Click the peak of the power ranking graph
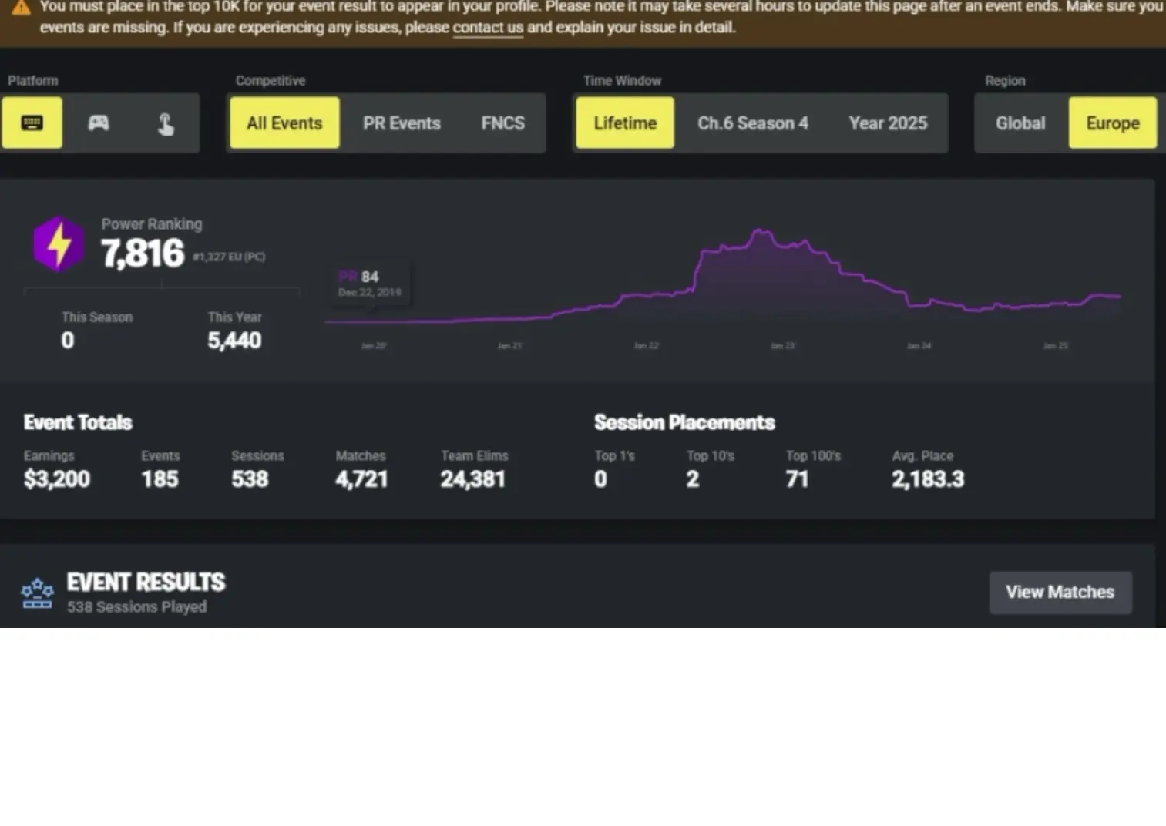1166x826 pixels. (x=759, y=230)
